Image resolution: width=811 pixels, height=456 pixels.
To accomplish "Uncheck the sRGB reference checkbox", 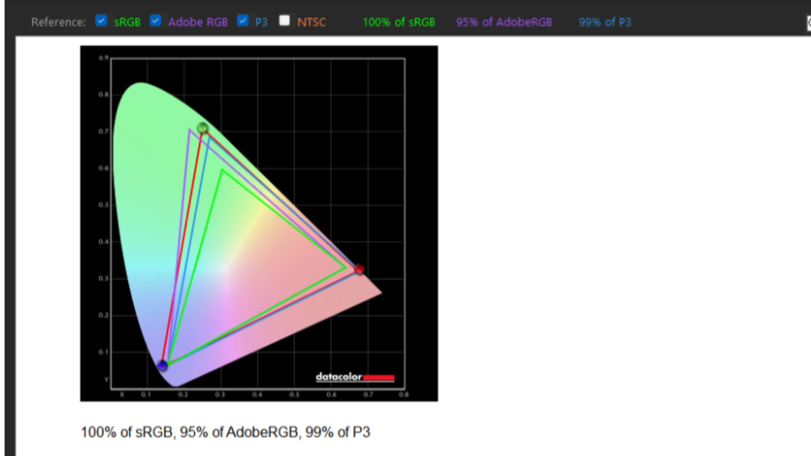I will (x=101, y=20).
